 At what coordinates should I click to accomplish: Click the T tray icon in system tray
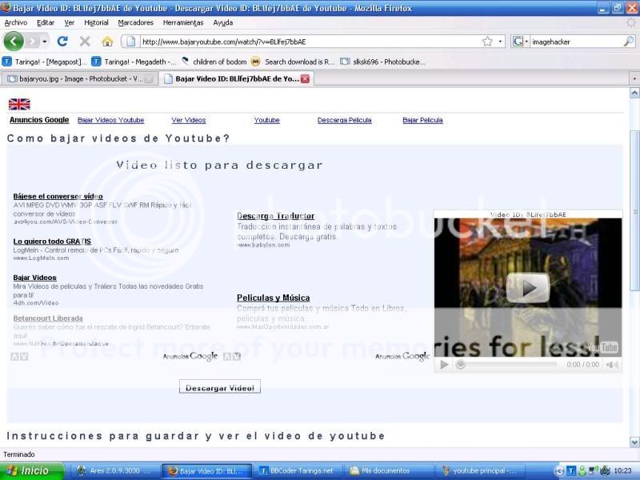pyautogui.click(x=571, y=471)
